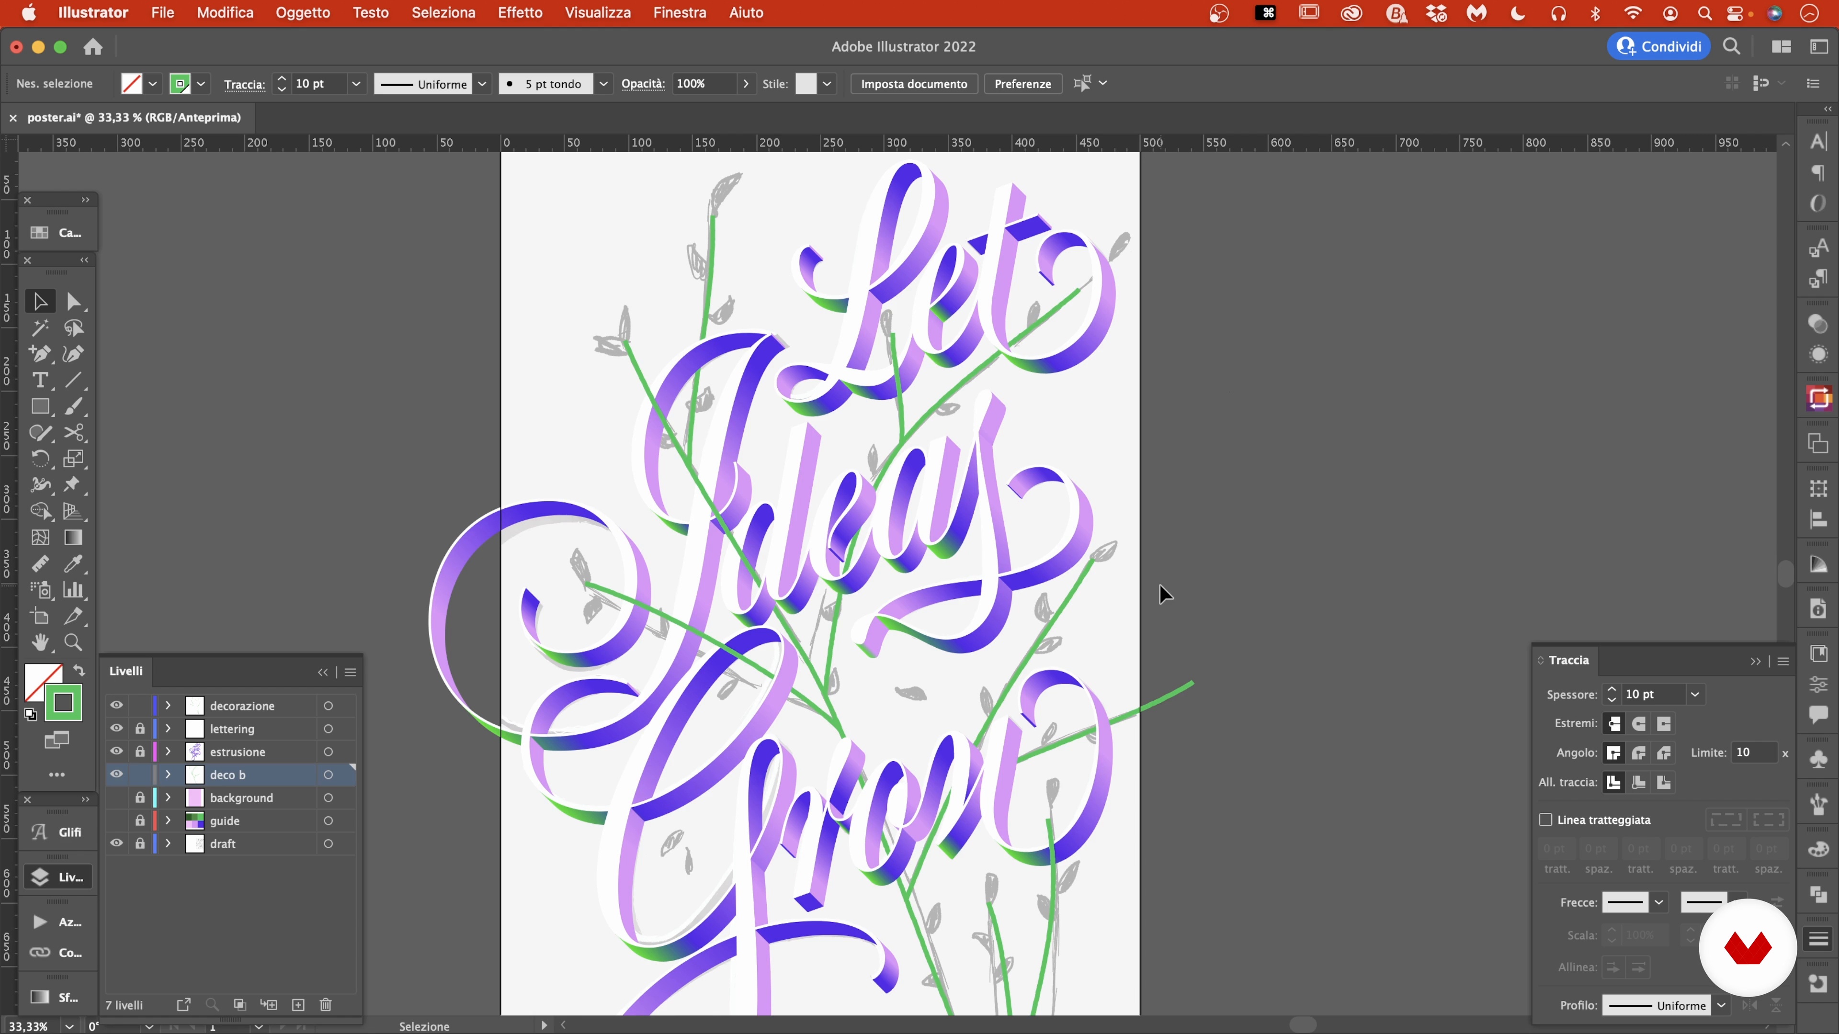Viewport: 1839px width, 1034px height.
Task: Delete selection with trash icon in Livelli
Action: pyautogui.click(x=326, y=1005)
